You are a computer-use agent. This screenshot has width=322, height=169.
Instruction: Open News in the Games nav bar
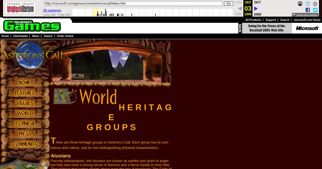(x=36, y=36)
